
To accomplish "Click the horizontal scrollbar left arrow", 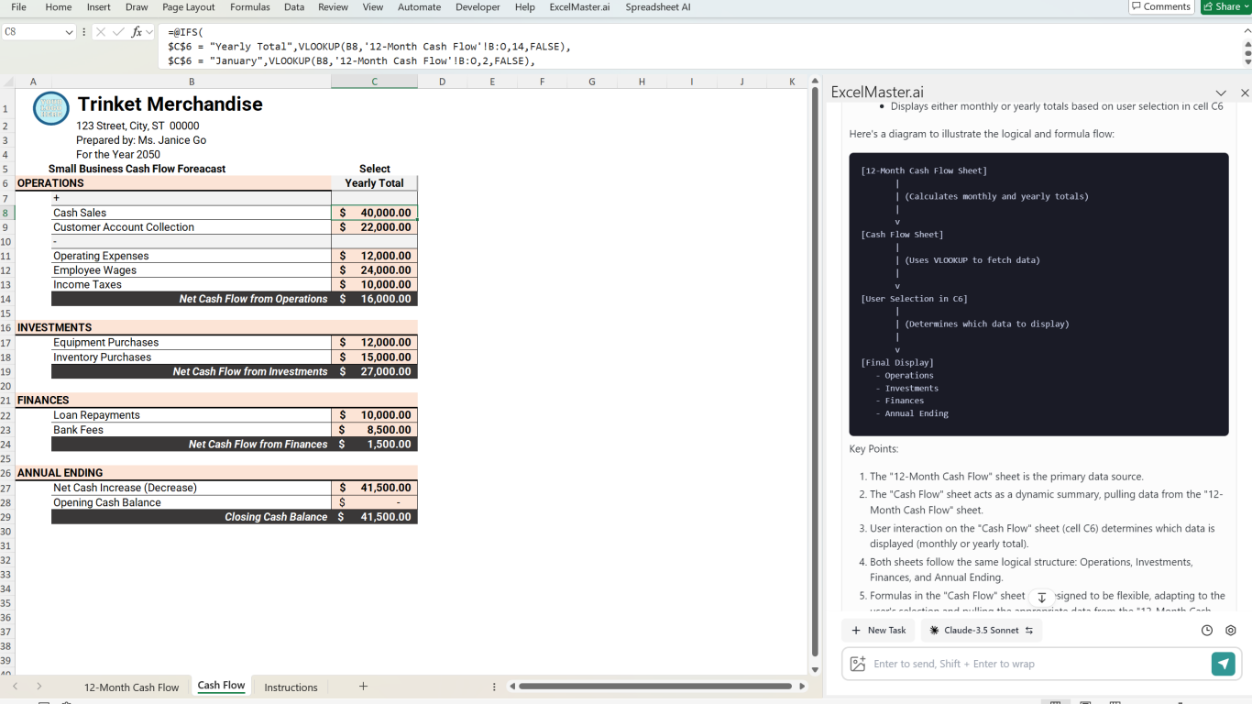I will [512, 687].
